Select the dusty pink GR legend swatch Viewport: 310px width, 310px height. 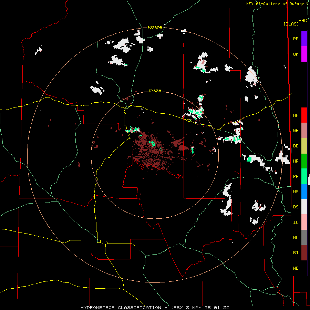tap(304, 130)
